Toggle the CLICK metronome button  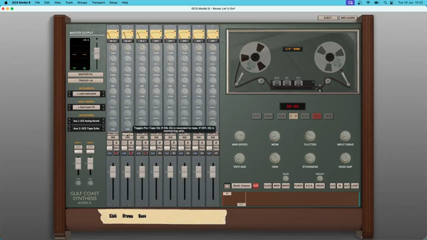(268, 186)
